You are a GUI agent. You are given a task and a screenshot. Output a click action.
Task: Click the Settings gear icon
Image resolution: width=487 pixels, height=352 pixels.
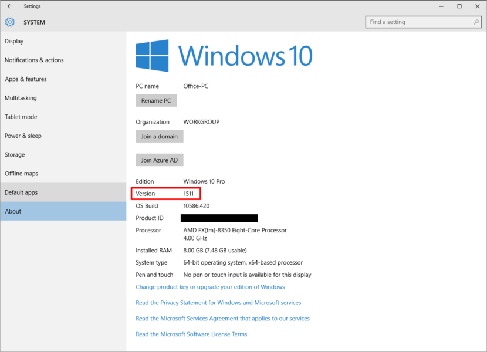(x=9, y=22)
